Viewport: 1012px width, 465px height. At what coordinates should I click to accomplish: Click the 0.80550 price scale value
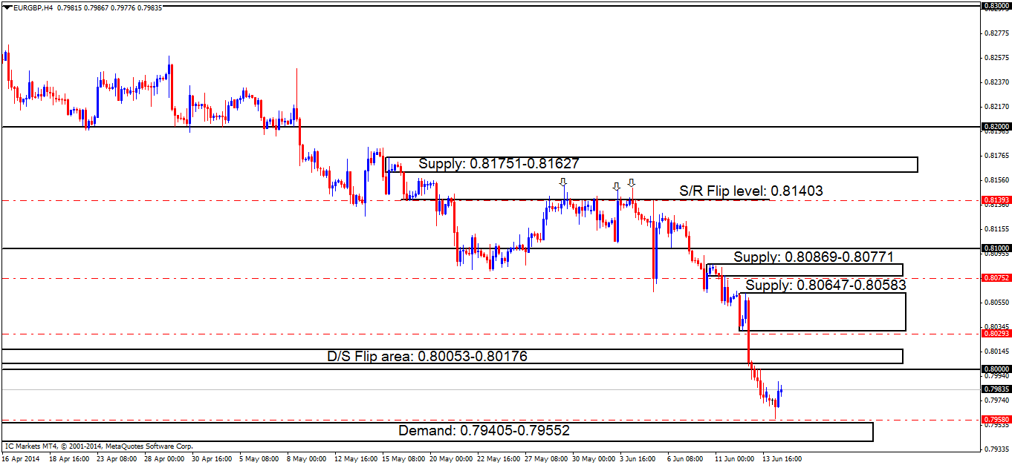pos(996,302)
